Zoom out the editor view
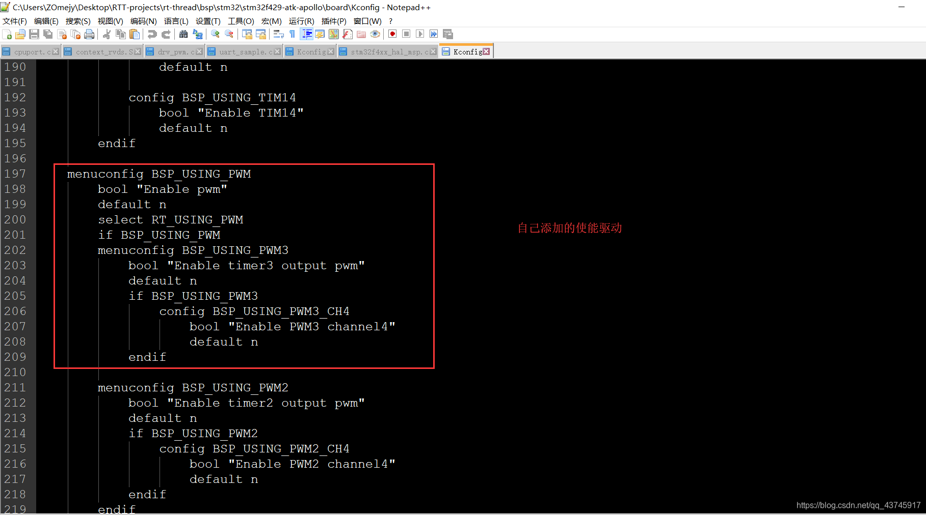This screenshot has height=515, width=926. 229,34
